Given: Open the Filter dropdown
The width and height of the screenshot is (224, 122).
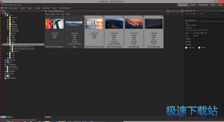Looking at the screenshot, I should [47, 14].
